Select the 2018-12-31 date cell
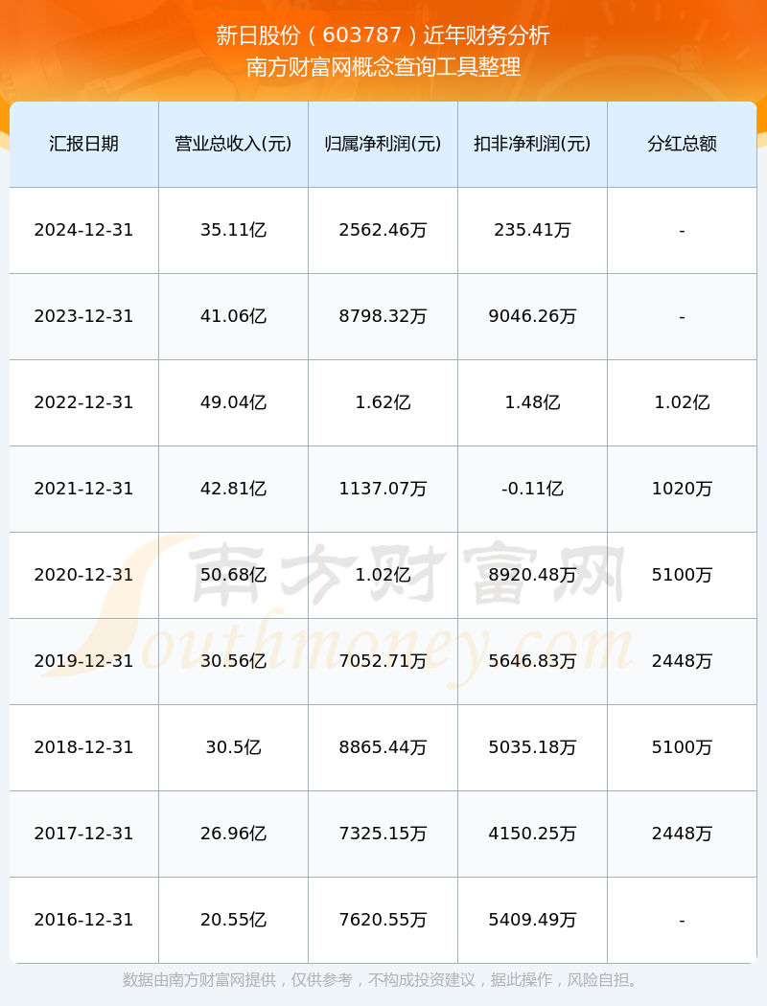This screenshot has height=1006, width=767. (x=84, y=747)
